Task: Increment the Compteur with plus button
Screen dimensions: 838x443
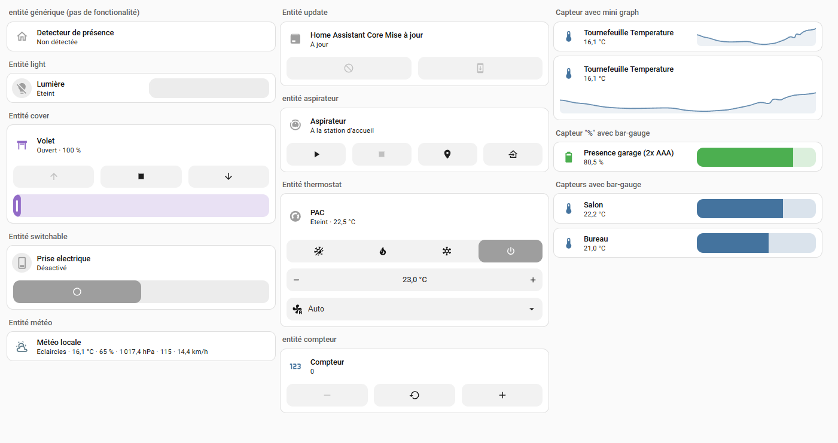Action: click(502, 395)
